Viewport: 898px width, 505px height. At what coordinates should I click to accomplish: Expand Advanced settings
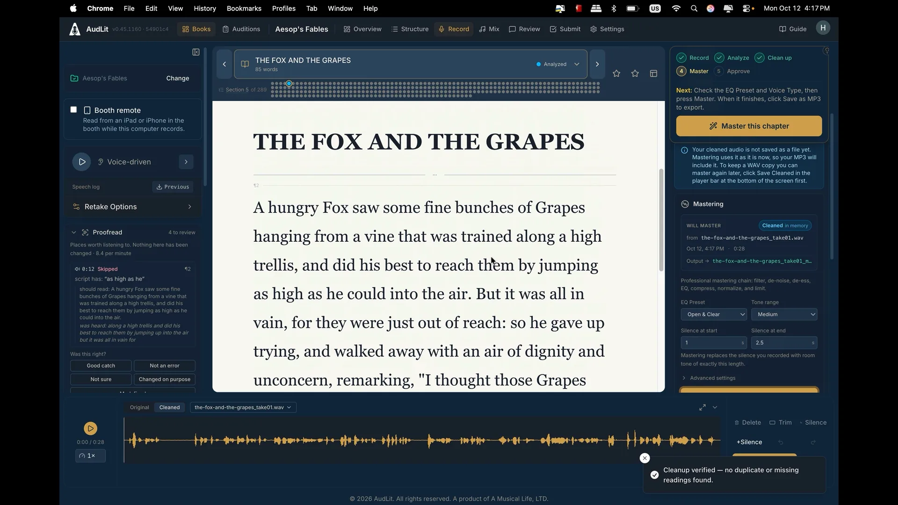709,378
